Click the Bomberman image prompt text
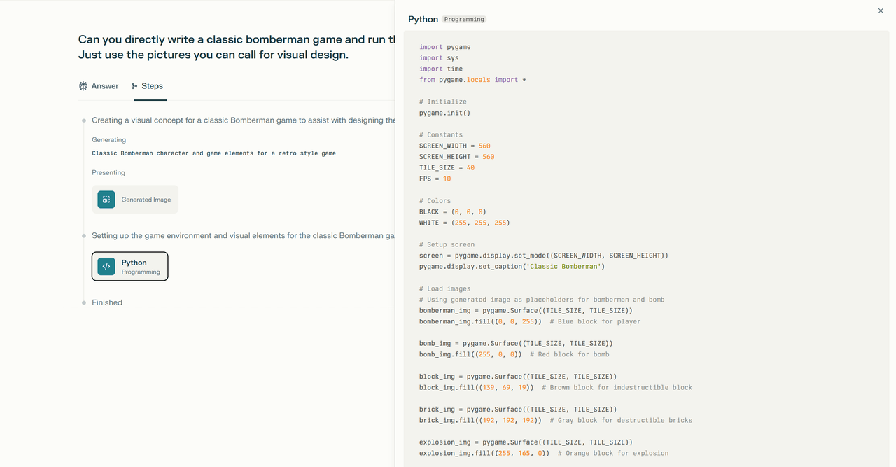896x467 pixels. click(x=213, y=153)
